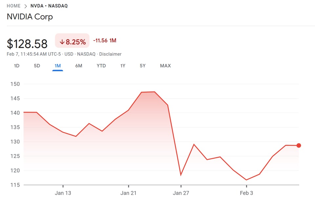Click the Feb 3 axis label
This screenshot has width=315, height=205.
click(246, 193)
